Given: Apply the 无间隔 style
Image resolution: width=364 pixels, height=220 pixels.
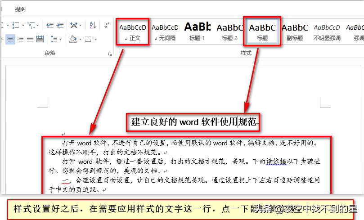Looking at the screenshot, I should click(x=165, y=32).
